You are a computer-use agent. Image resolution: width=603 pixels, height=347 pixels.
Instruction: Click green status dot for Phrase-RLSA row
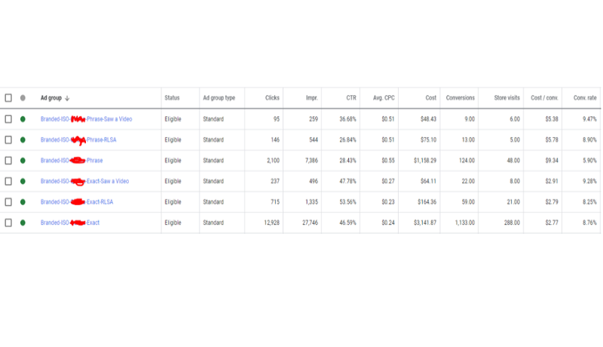[x=23, y=140]
